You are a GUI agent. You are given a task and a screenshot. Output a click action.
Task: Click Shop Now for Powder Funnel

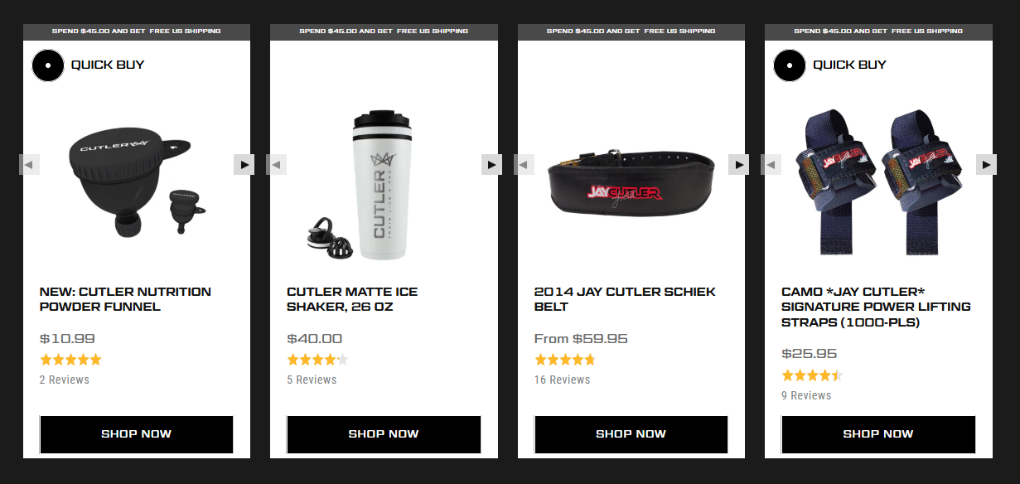[x=137, y=434]
